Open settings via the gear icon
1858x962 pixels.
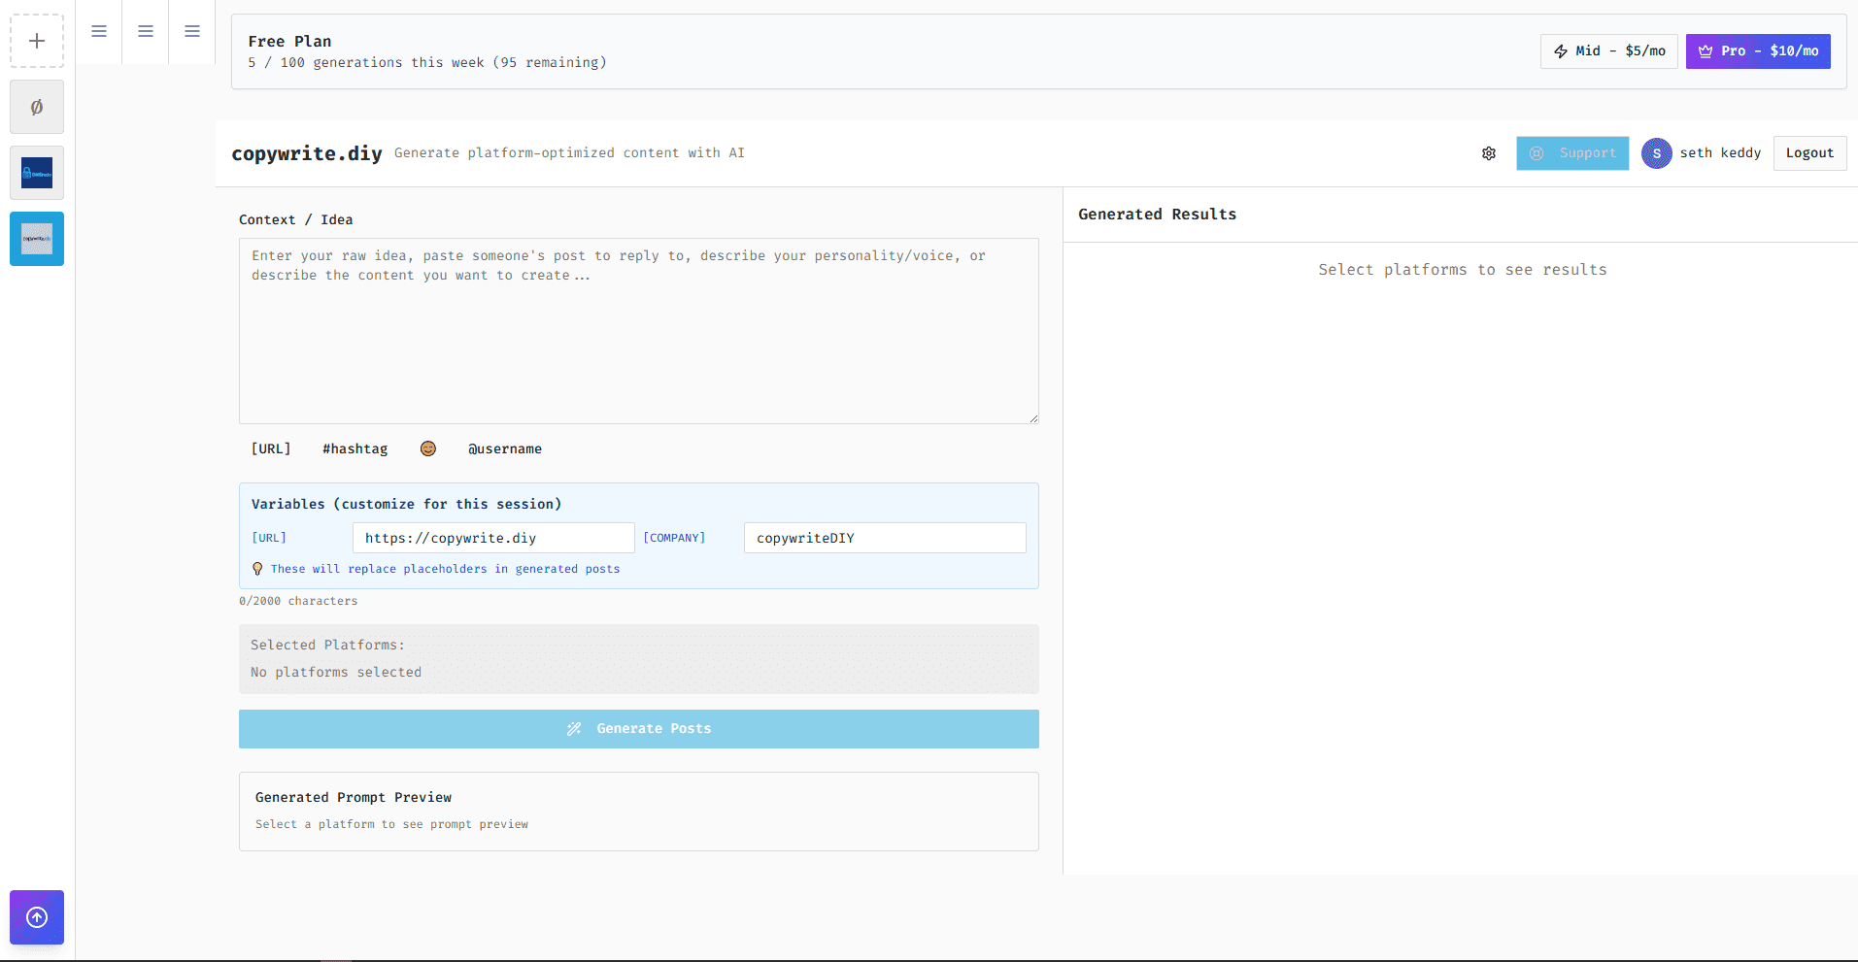[1489, 153]
